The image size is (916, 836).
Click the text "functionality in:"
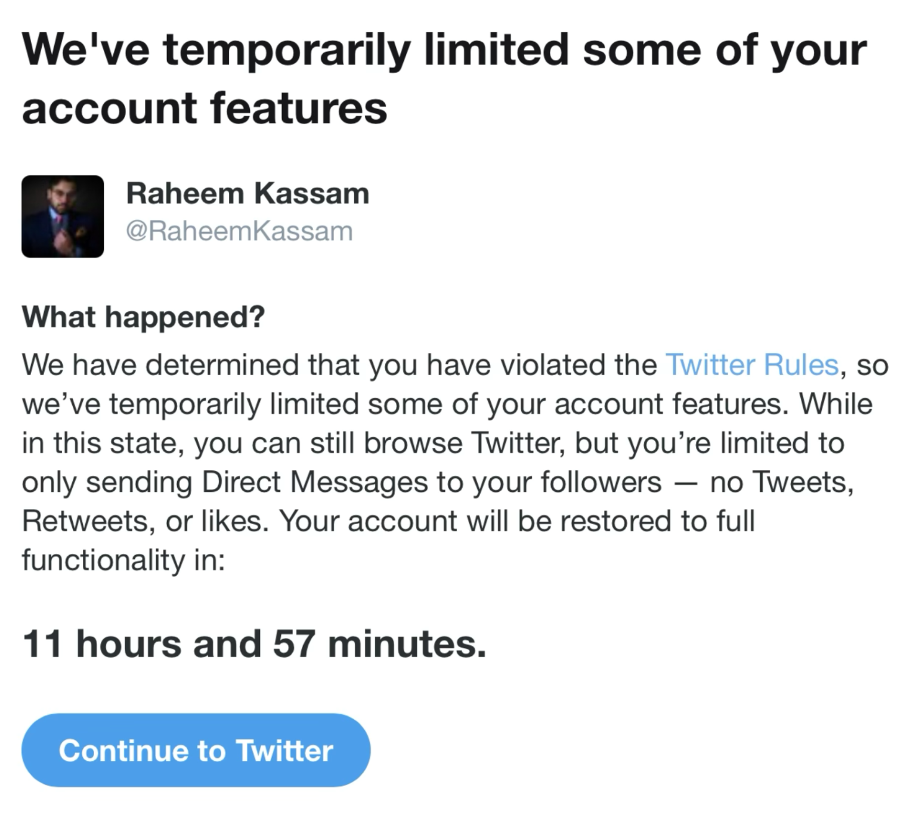point(123,560)
